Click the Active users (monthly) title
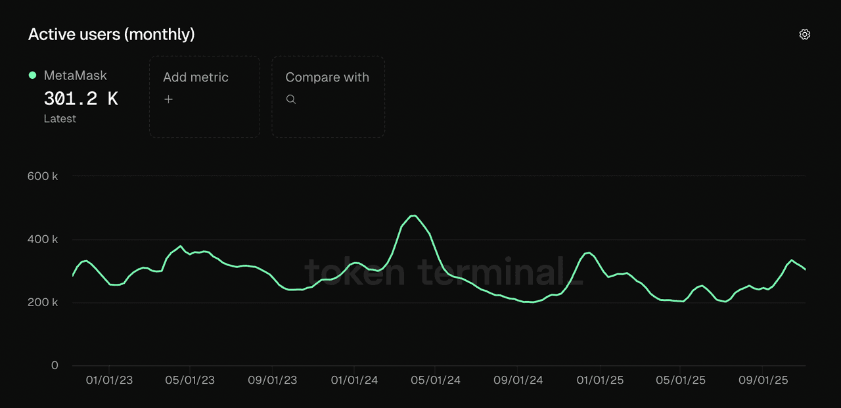The height and width of the screenshot is (408, 841). 111,34
